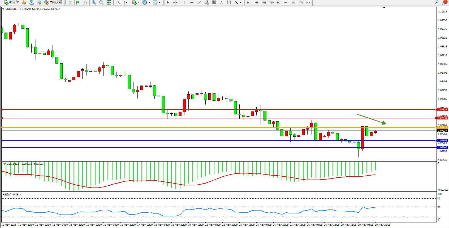
Task: Toggle the Auto Trading (自动交易) button
Action: [x=53, y=2]
